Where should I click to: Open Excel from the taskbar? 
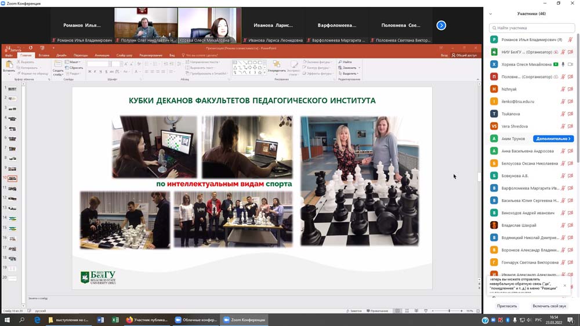click(114, 320)
